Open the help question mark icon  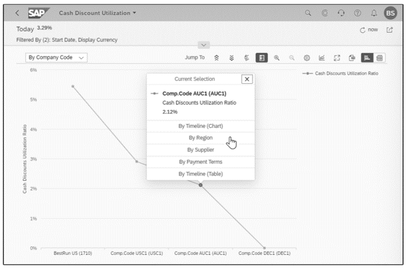click(358, 13)
